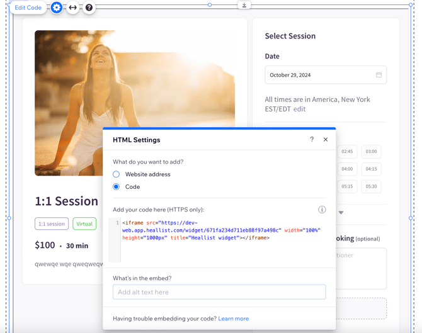Click the Learn more link
Screen dimensions: 422x333
pos(233,319)
